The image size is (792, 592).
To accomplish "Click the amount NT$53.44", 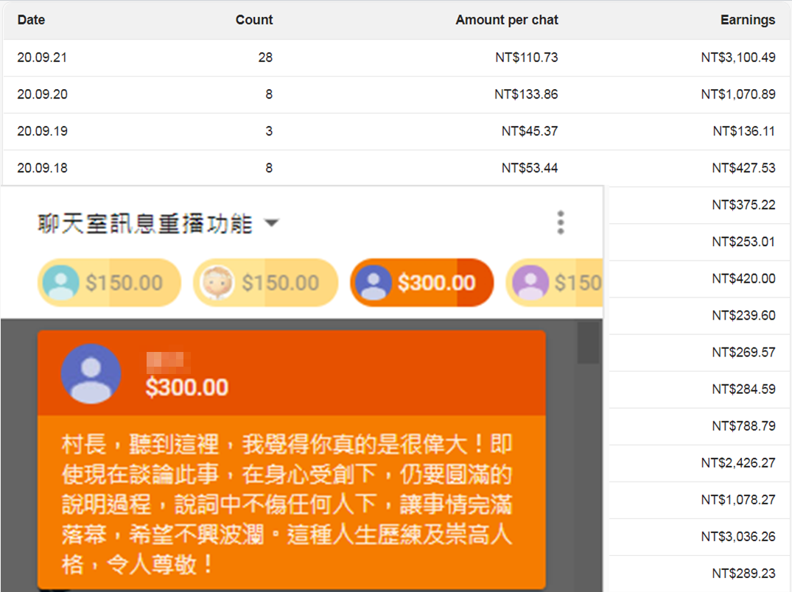I will coord(529,168).
